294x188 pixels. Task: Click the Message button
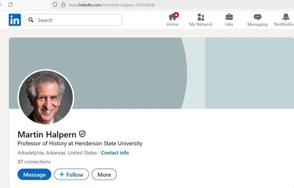[x=34, y=174]
